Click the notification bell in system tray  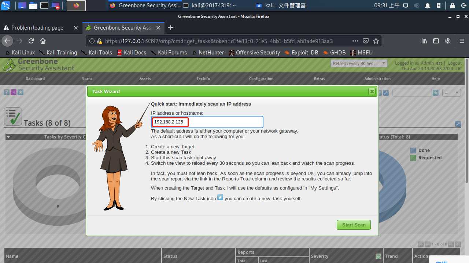tap(428, 5)
